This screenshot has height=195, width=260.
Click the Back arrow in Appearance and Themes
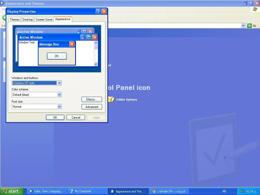pyautogui.click(x=4, y=18)
